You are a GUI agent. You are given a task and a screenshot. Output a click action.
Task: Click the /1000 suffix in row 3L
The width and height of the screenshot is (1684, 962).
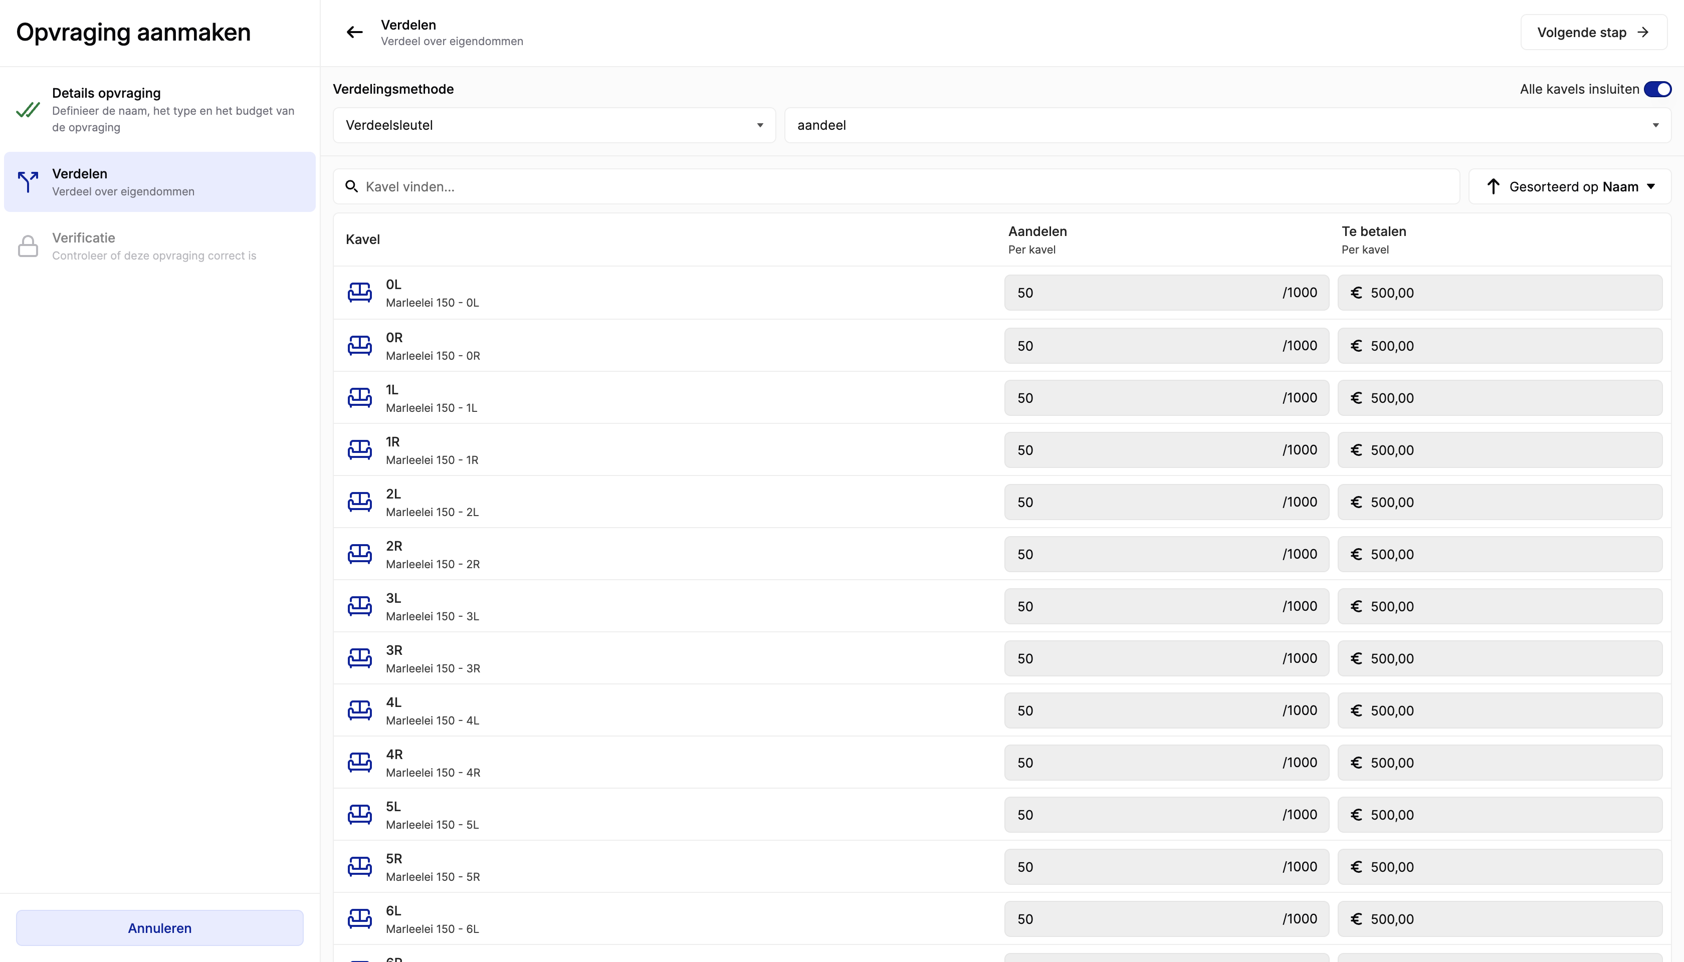pos(1300,607)
